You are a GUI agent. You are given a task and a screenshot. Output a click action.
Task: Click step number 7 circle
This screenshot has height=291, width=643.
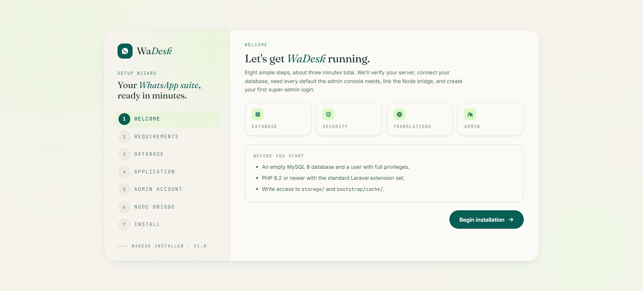(x=124, y=224)
